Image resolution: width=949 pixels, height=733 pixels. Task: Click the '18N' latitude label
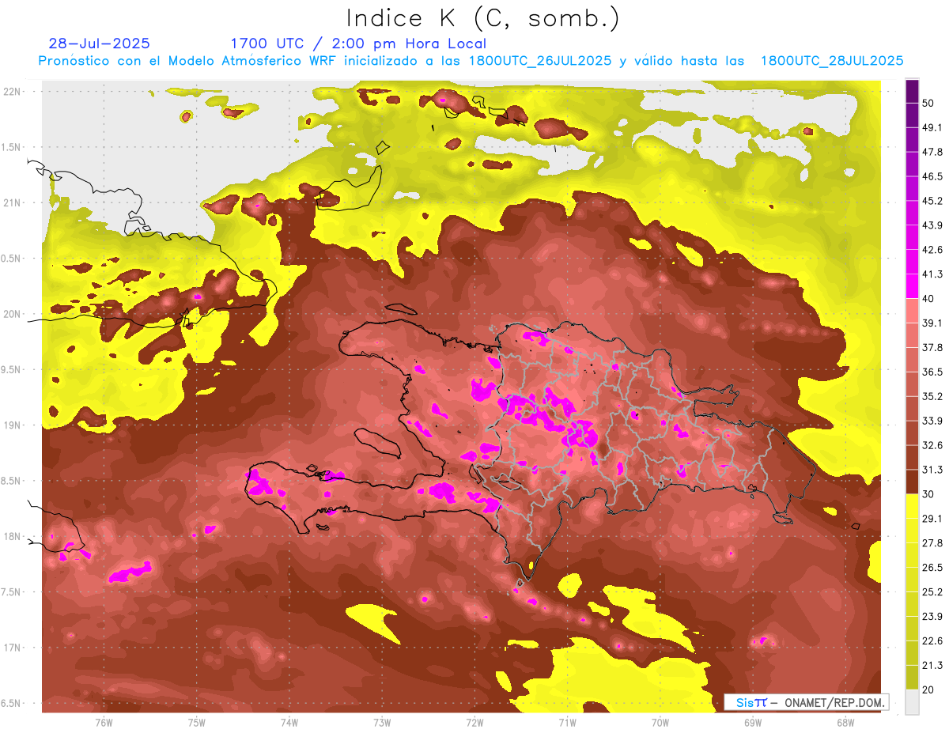13,536
